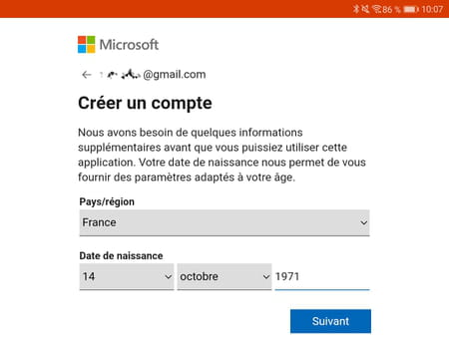Tap the Wi-Fi signal status icon
Screen dimensions: 449x359
[x=376, y=9]
